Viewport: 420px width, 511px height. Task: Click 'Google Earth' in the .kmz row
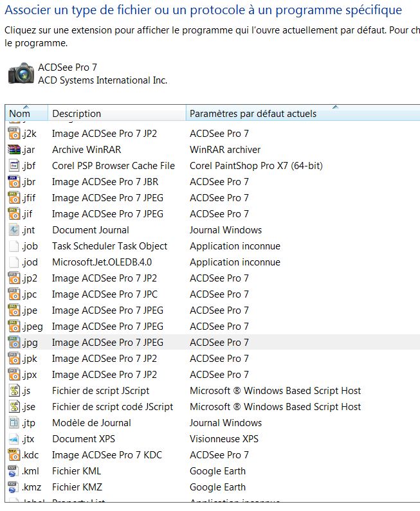pos(217,487)
